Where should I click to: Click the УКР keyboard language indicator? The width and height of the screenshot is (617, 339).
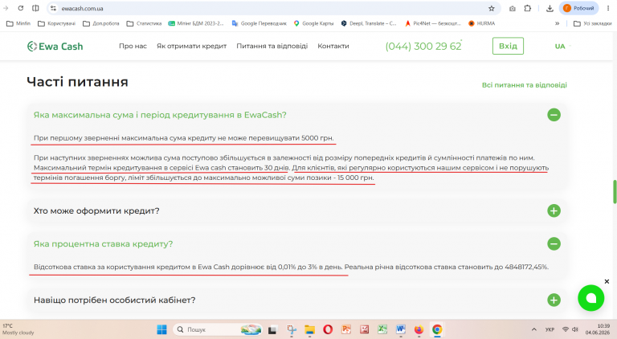tap(550, 329)
